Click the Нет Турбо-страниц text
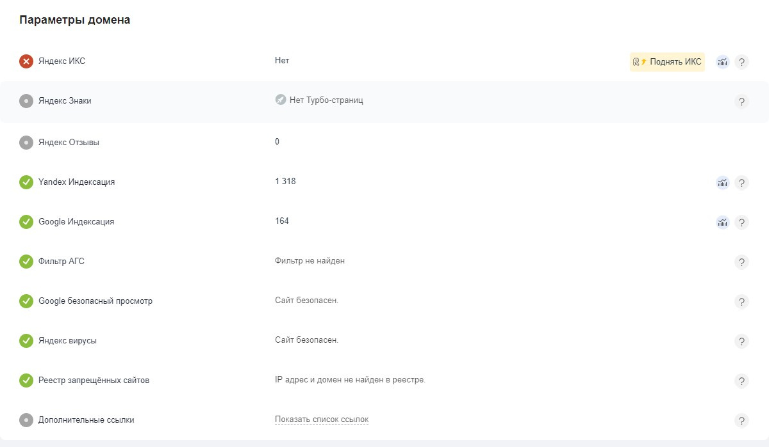 click(326, 100)
